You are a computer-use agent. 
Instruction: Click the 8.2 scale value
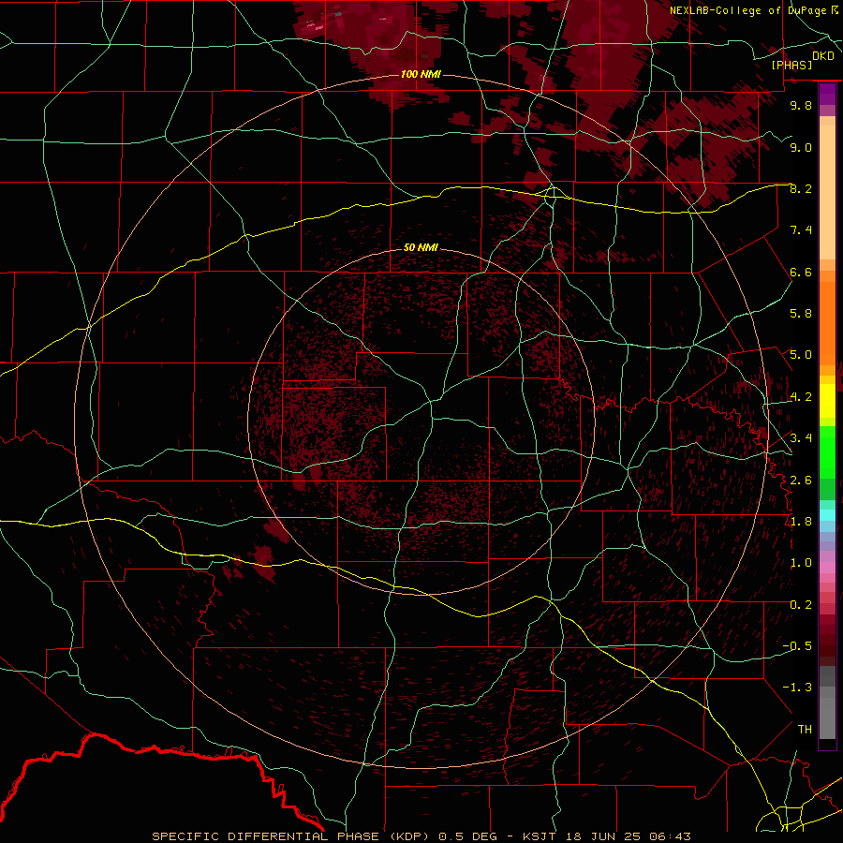(801, 188)
